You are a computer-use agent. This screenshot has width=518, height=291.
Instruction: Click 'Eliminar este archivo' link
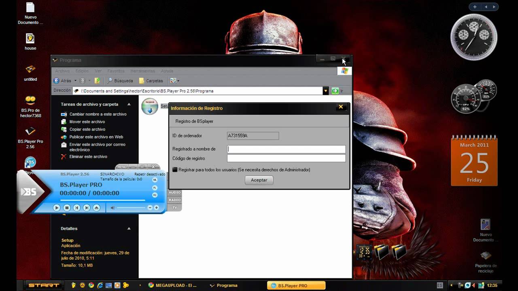point(84,156)
